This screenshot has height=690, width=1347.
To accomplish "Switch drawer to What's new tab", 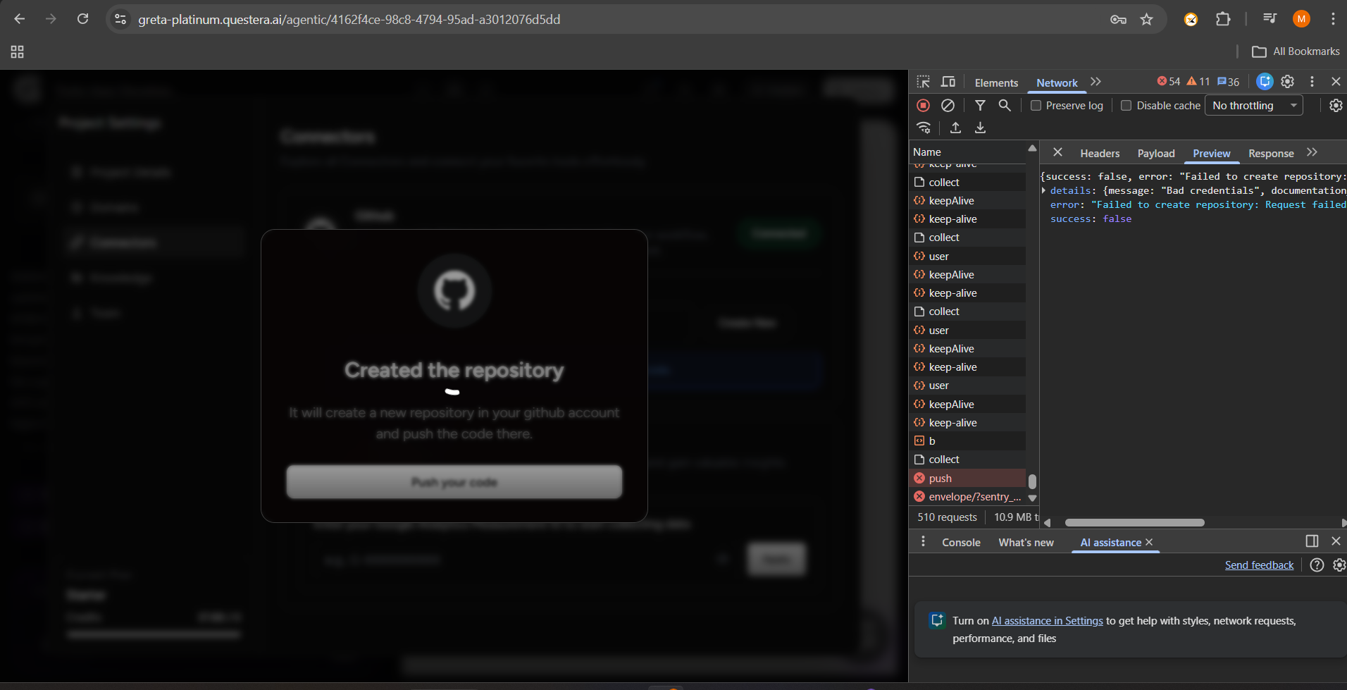I will [x=1026, y=543].
